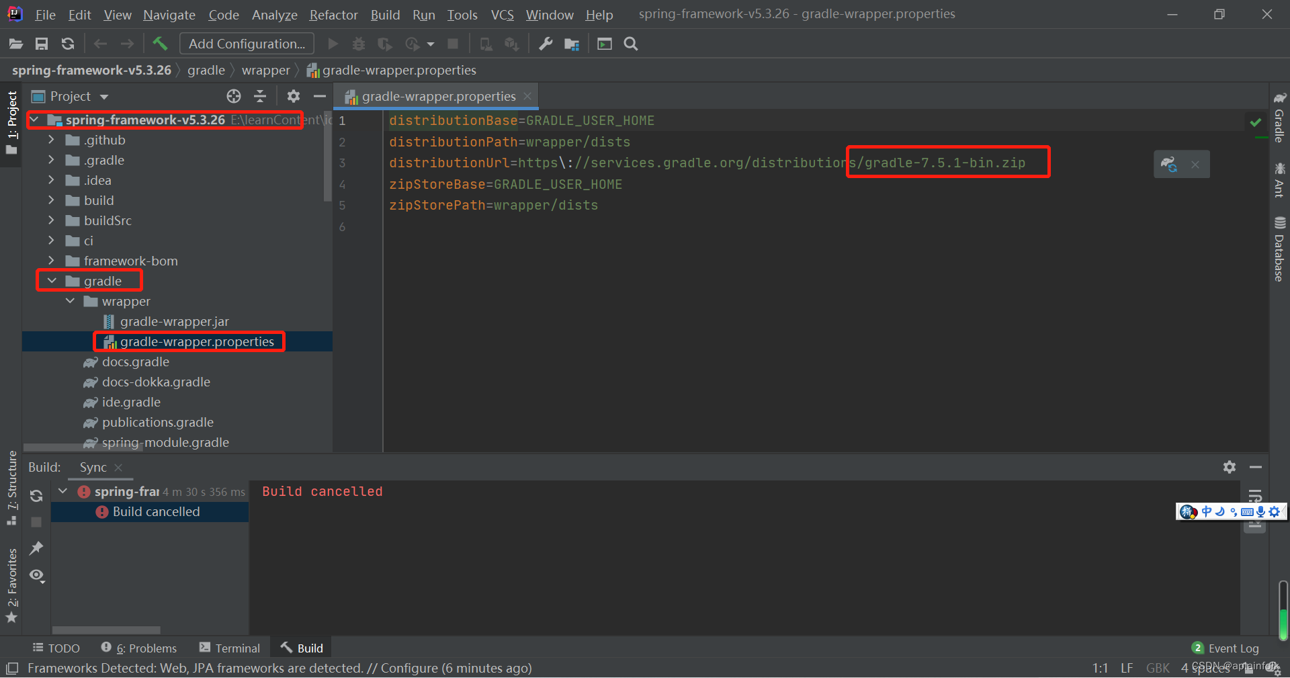Toggle the Gradle side tool window
Viewport: 1290px width, 678px height.
pyautogui.click(x=1279, y=118)
